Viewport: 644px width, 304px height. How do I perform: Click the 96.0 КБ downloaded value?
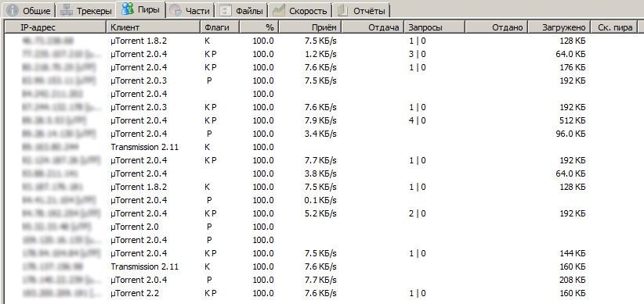click(570, 134)
